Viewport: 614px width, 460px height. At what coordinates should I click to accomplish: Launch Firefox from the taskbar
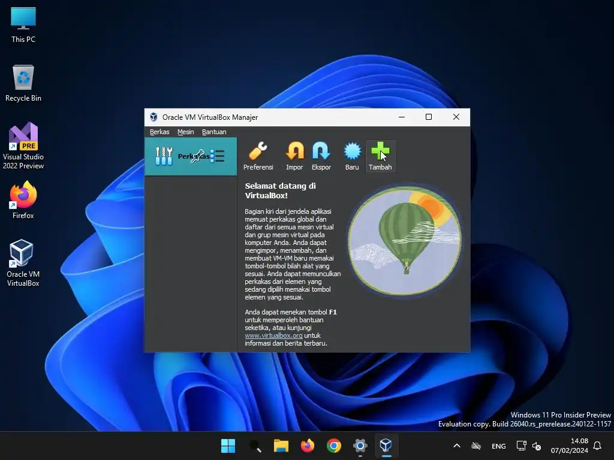point(308,446)
